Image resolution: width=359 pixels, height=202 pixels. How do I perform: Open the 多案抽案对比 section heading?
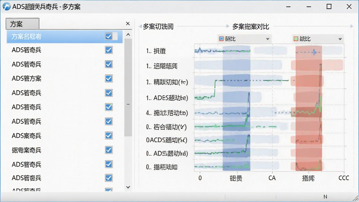point(250,27)
